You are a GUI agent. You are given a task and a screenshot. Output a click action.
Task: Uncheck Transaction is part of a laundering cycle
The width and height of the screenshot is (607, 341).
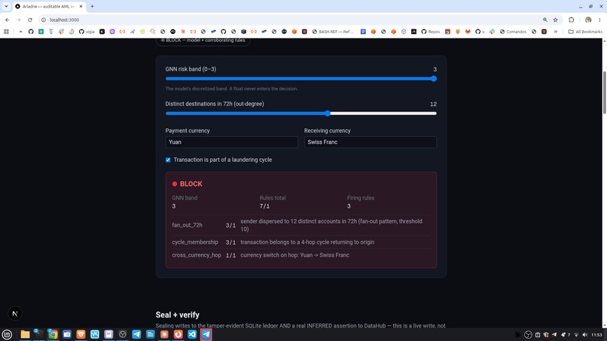[168, 160]
